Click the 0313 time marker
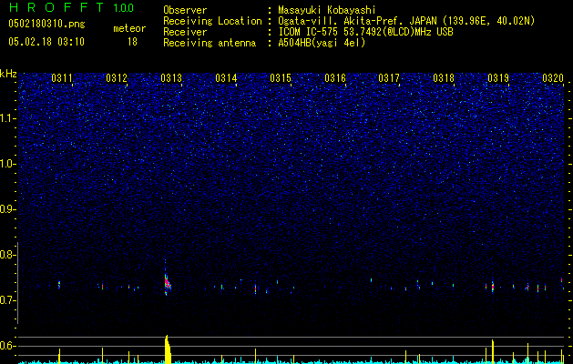Viewport: 573px width, 364px height. [171, 77]
